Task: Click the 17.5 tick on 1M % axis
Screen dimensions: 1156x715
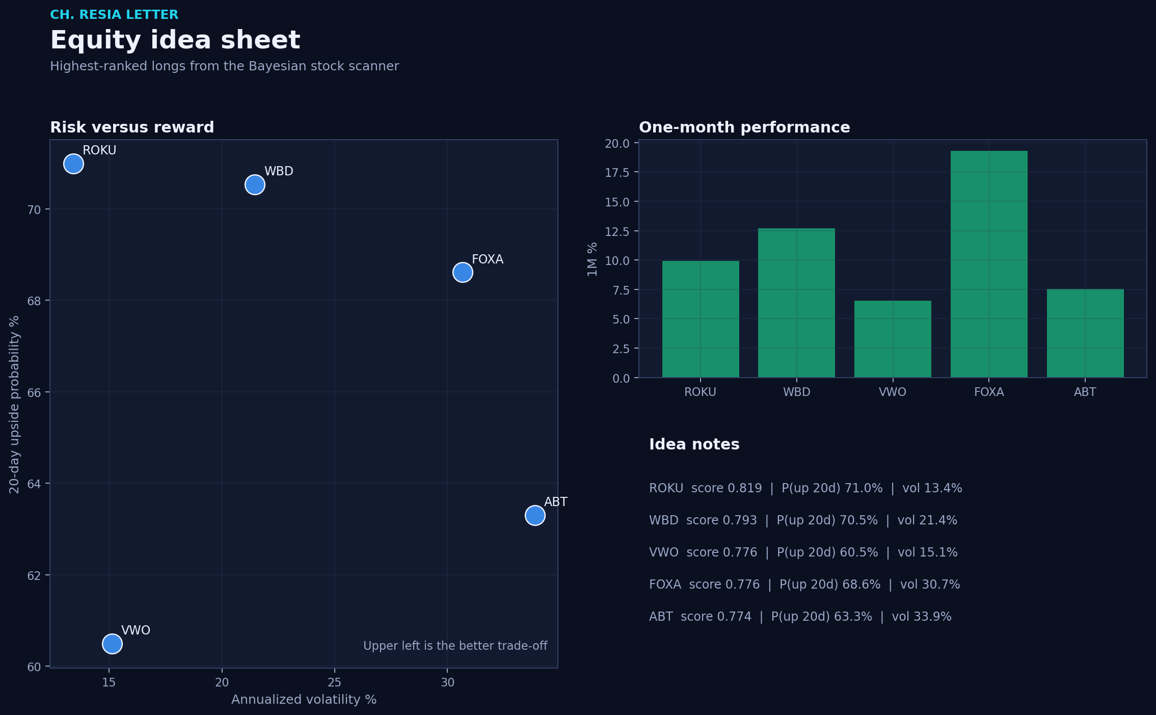Action: click(617, 173)
